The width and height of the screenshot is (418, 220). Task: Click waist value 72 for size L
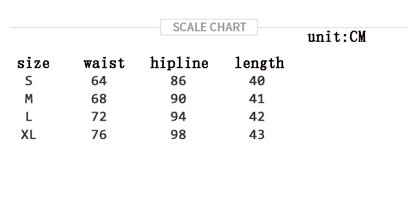pos(99,117)
